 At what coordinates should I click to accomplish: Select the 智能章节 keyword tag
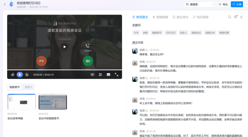point(157,33)
